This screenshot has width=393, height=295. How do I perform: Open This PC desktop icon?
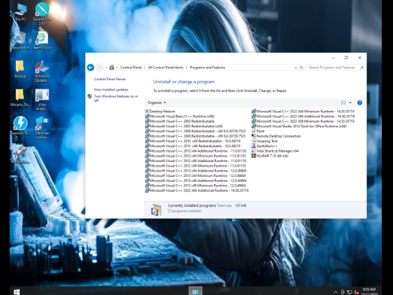click(20, 13)
